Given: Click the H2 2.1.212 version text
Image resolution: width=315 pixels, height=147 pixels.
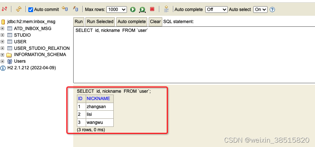Looking at the screenshot, I should [x=32, y=68].
